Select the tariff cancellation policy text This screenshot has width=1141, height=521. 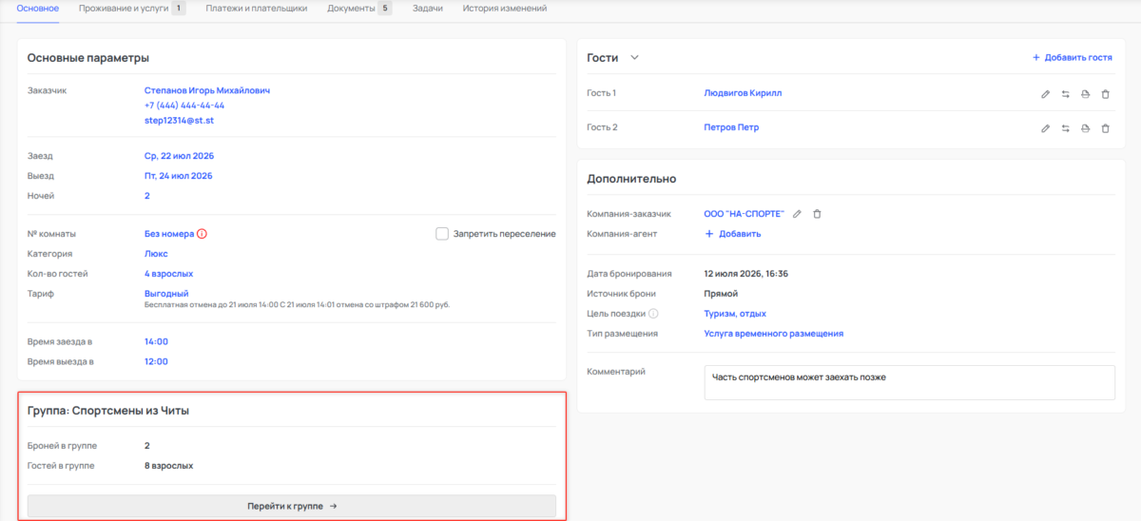297,305
